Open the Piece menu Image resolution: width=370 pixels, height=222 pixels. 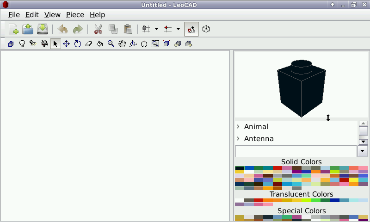[75, 15]
